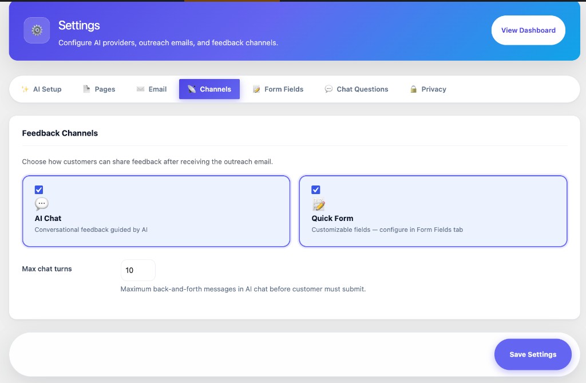Click the page icon beside Pages
The width and height of the screenshot is (586, 383).
(x=86, y=89)
